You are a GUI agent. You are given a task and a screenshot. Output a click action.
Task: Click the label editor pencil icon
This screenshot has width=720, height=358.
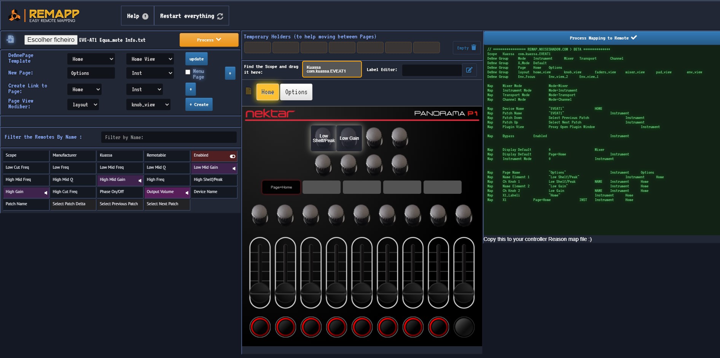pos(469,70)
